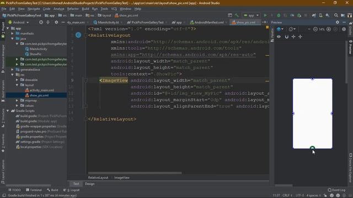
Task: Click the editor horizontal scrollbar
Action: tap(135, 173)
